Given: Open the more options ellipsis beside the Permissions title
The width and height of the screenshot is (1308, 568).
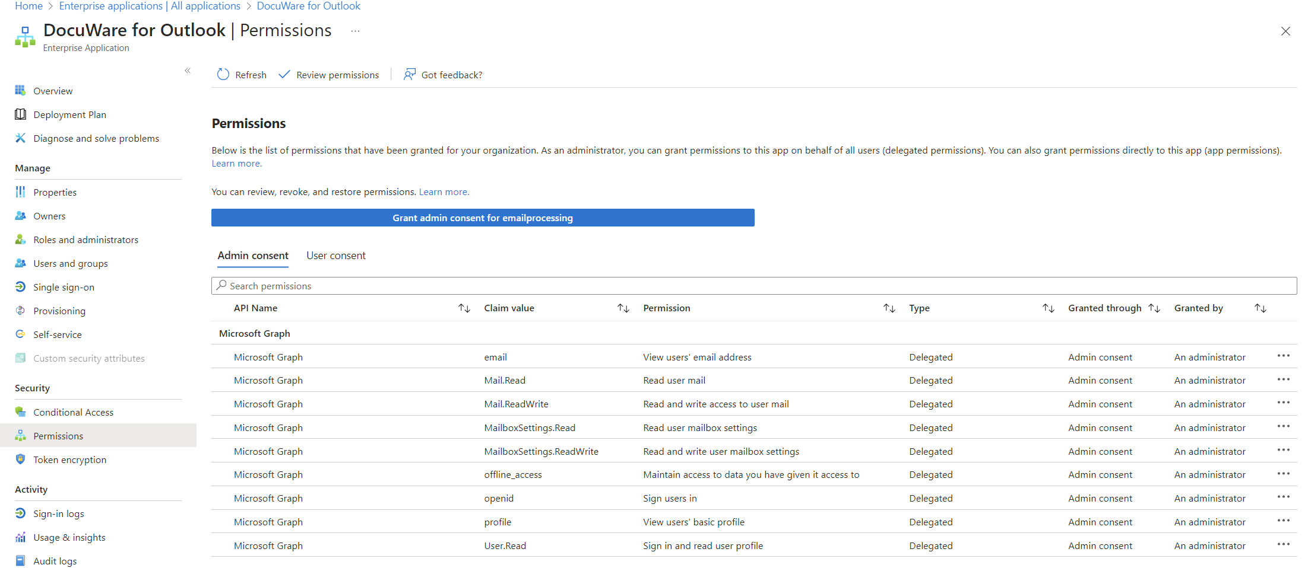Looking at the screenshot, I should click(355, 31).
